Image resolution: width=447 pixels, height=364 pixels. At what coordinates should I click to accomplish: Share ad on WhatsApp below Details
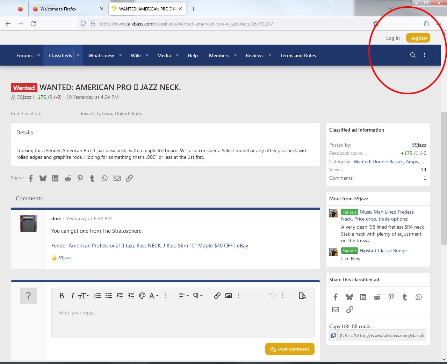pyautogui.click(x=104, y=178)
